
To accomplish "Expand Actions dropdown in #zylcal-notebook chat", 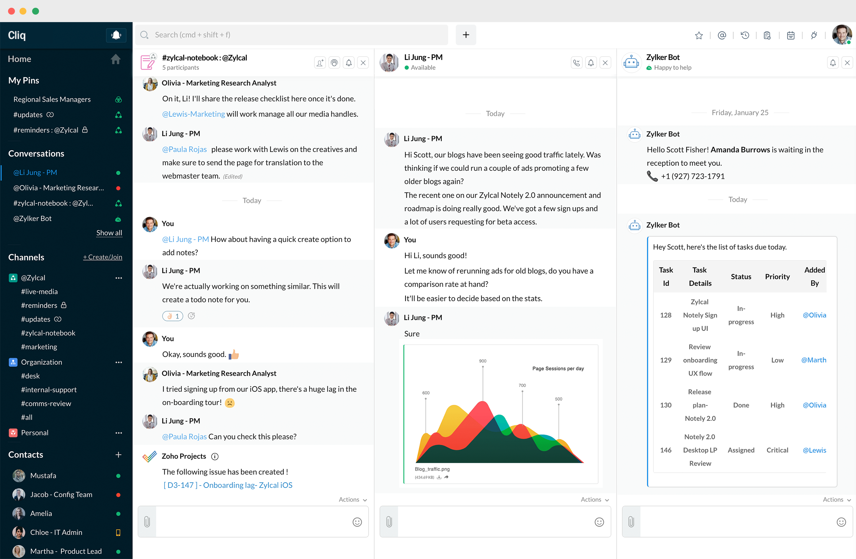I will pyautogui.click(x=352, y=500).
